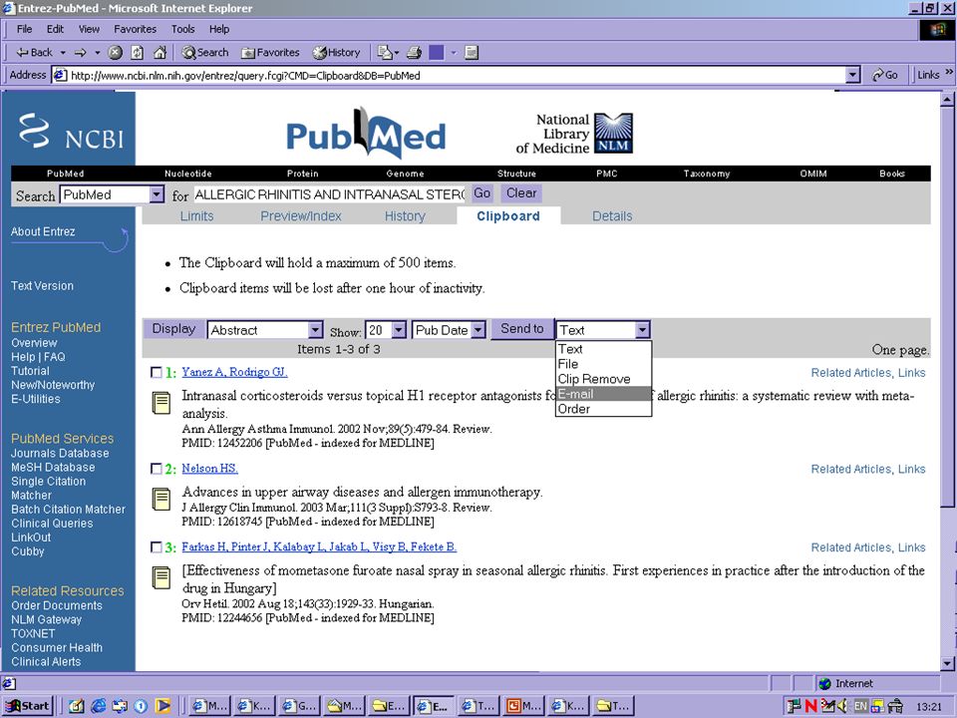Click National Library of Medicine logo
The height and width of the screenshot is (718, 957).
point(574,133)
